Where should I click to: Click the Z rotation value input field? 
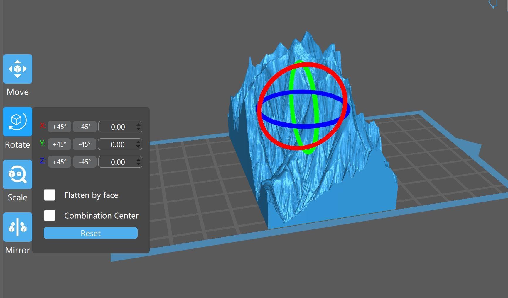(x=117, y=161)
